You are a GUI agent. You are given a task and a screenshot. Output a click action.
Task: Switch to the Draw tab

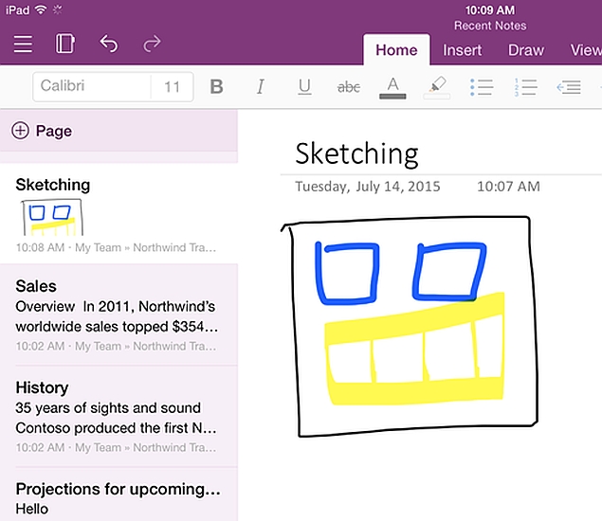526,50
